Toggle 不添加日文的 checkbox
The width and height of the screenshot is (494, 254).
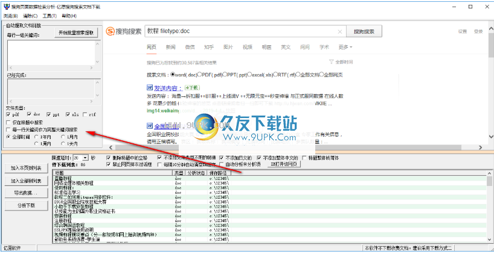click(222, 158)
